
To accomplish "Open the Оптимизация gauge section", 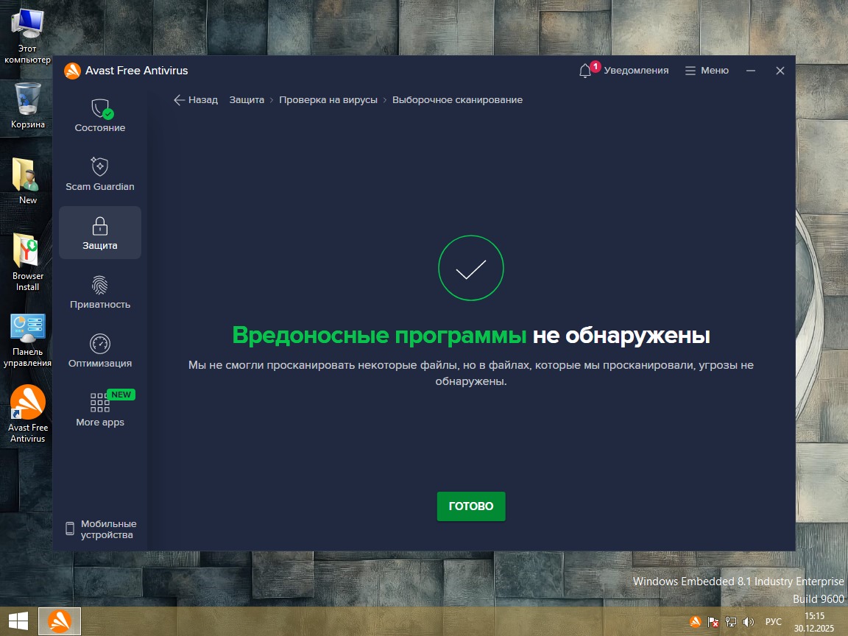I will (x=100, y=344).
